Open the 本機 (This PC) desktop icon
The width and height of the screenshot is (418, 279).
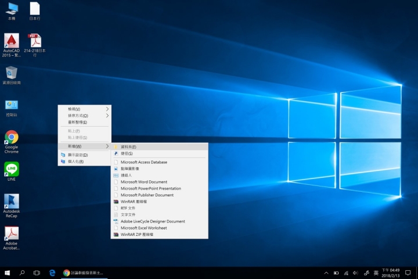(12, 11)
